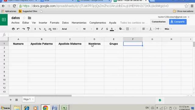Expand the Más toolbar menu
Image resolution: width=195 pixels, height=110 pixels.
pyautogui.click(x=168, y=29)
